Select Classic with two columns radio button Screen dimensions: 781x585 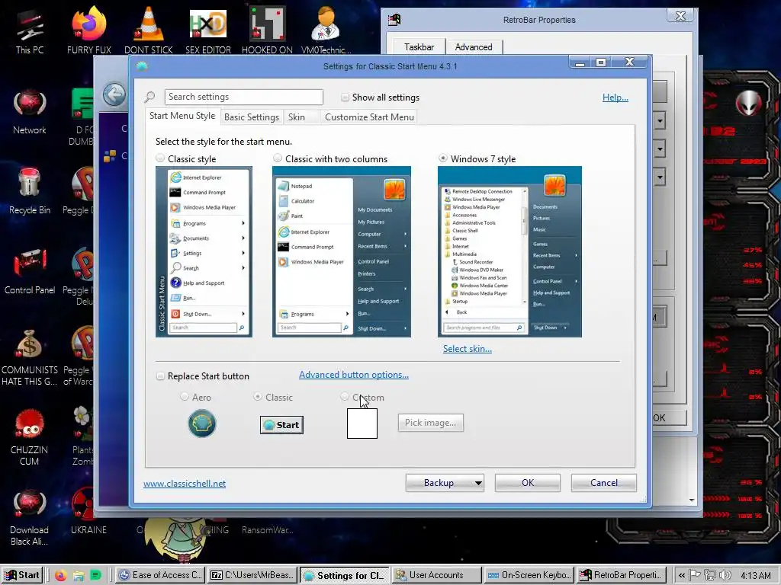[278, 158]
